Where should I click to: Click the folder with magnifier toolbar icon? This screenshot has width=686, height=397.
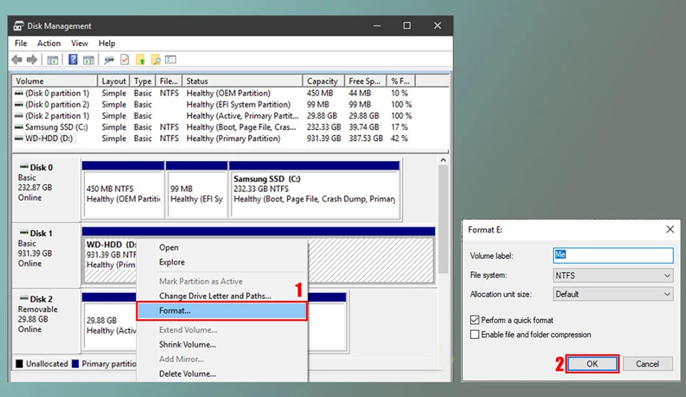point(155,59)
